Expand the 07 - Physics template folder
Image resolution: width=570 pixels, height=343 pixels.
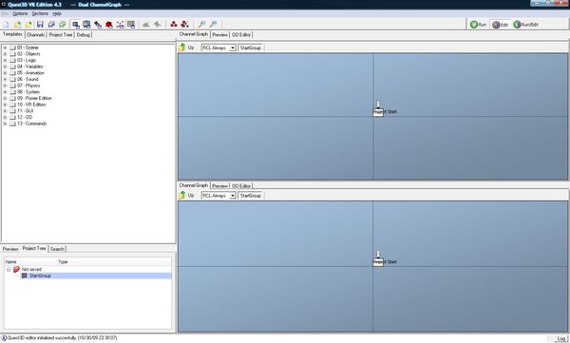pos(5,86)
